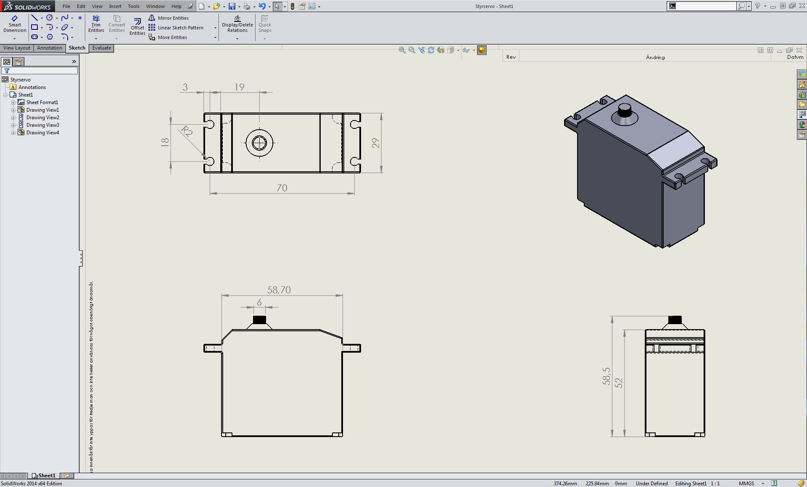Open the Custom Properties task pane tab
This screenshot has width=807, height=487.
802,135
